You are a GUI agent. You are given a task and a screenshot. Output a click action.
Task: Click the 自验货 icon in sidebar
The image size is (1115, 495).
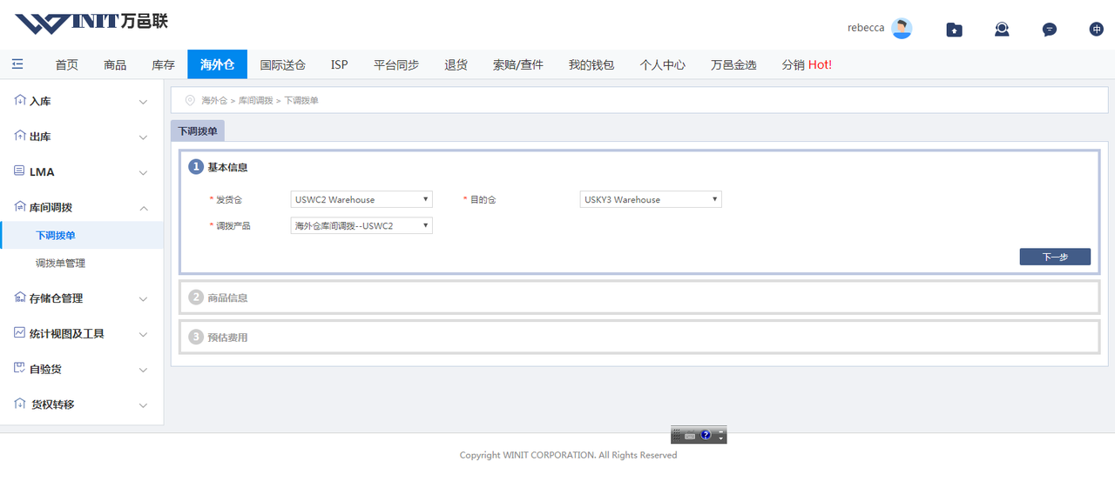20,369
